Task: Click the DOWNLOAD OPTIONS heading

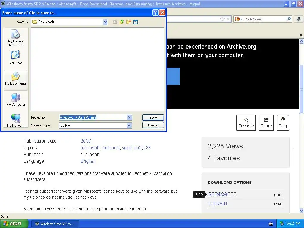Action: [230, 183]
